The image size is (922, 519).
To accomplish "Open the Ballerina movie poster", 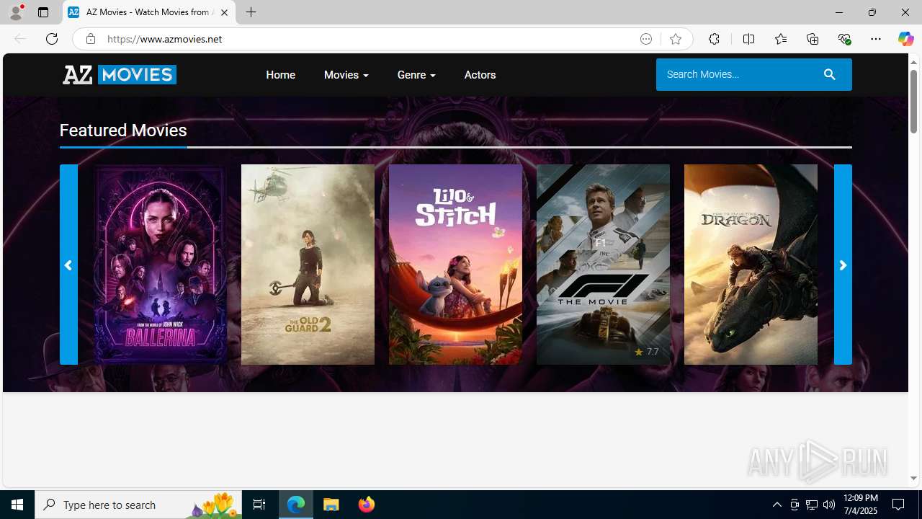I will 160,265.
